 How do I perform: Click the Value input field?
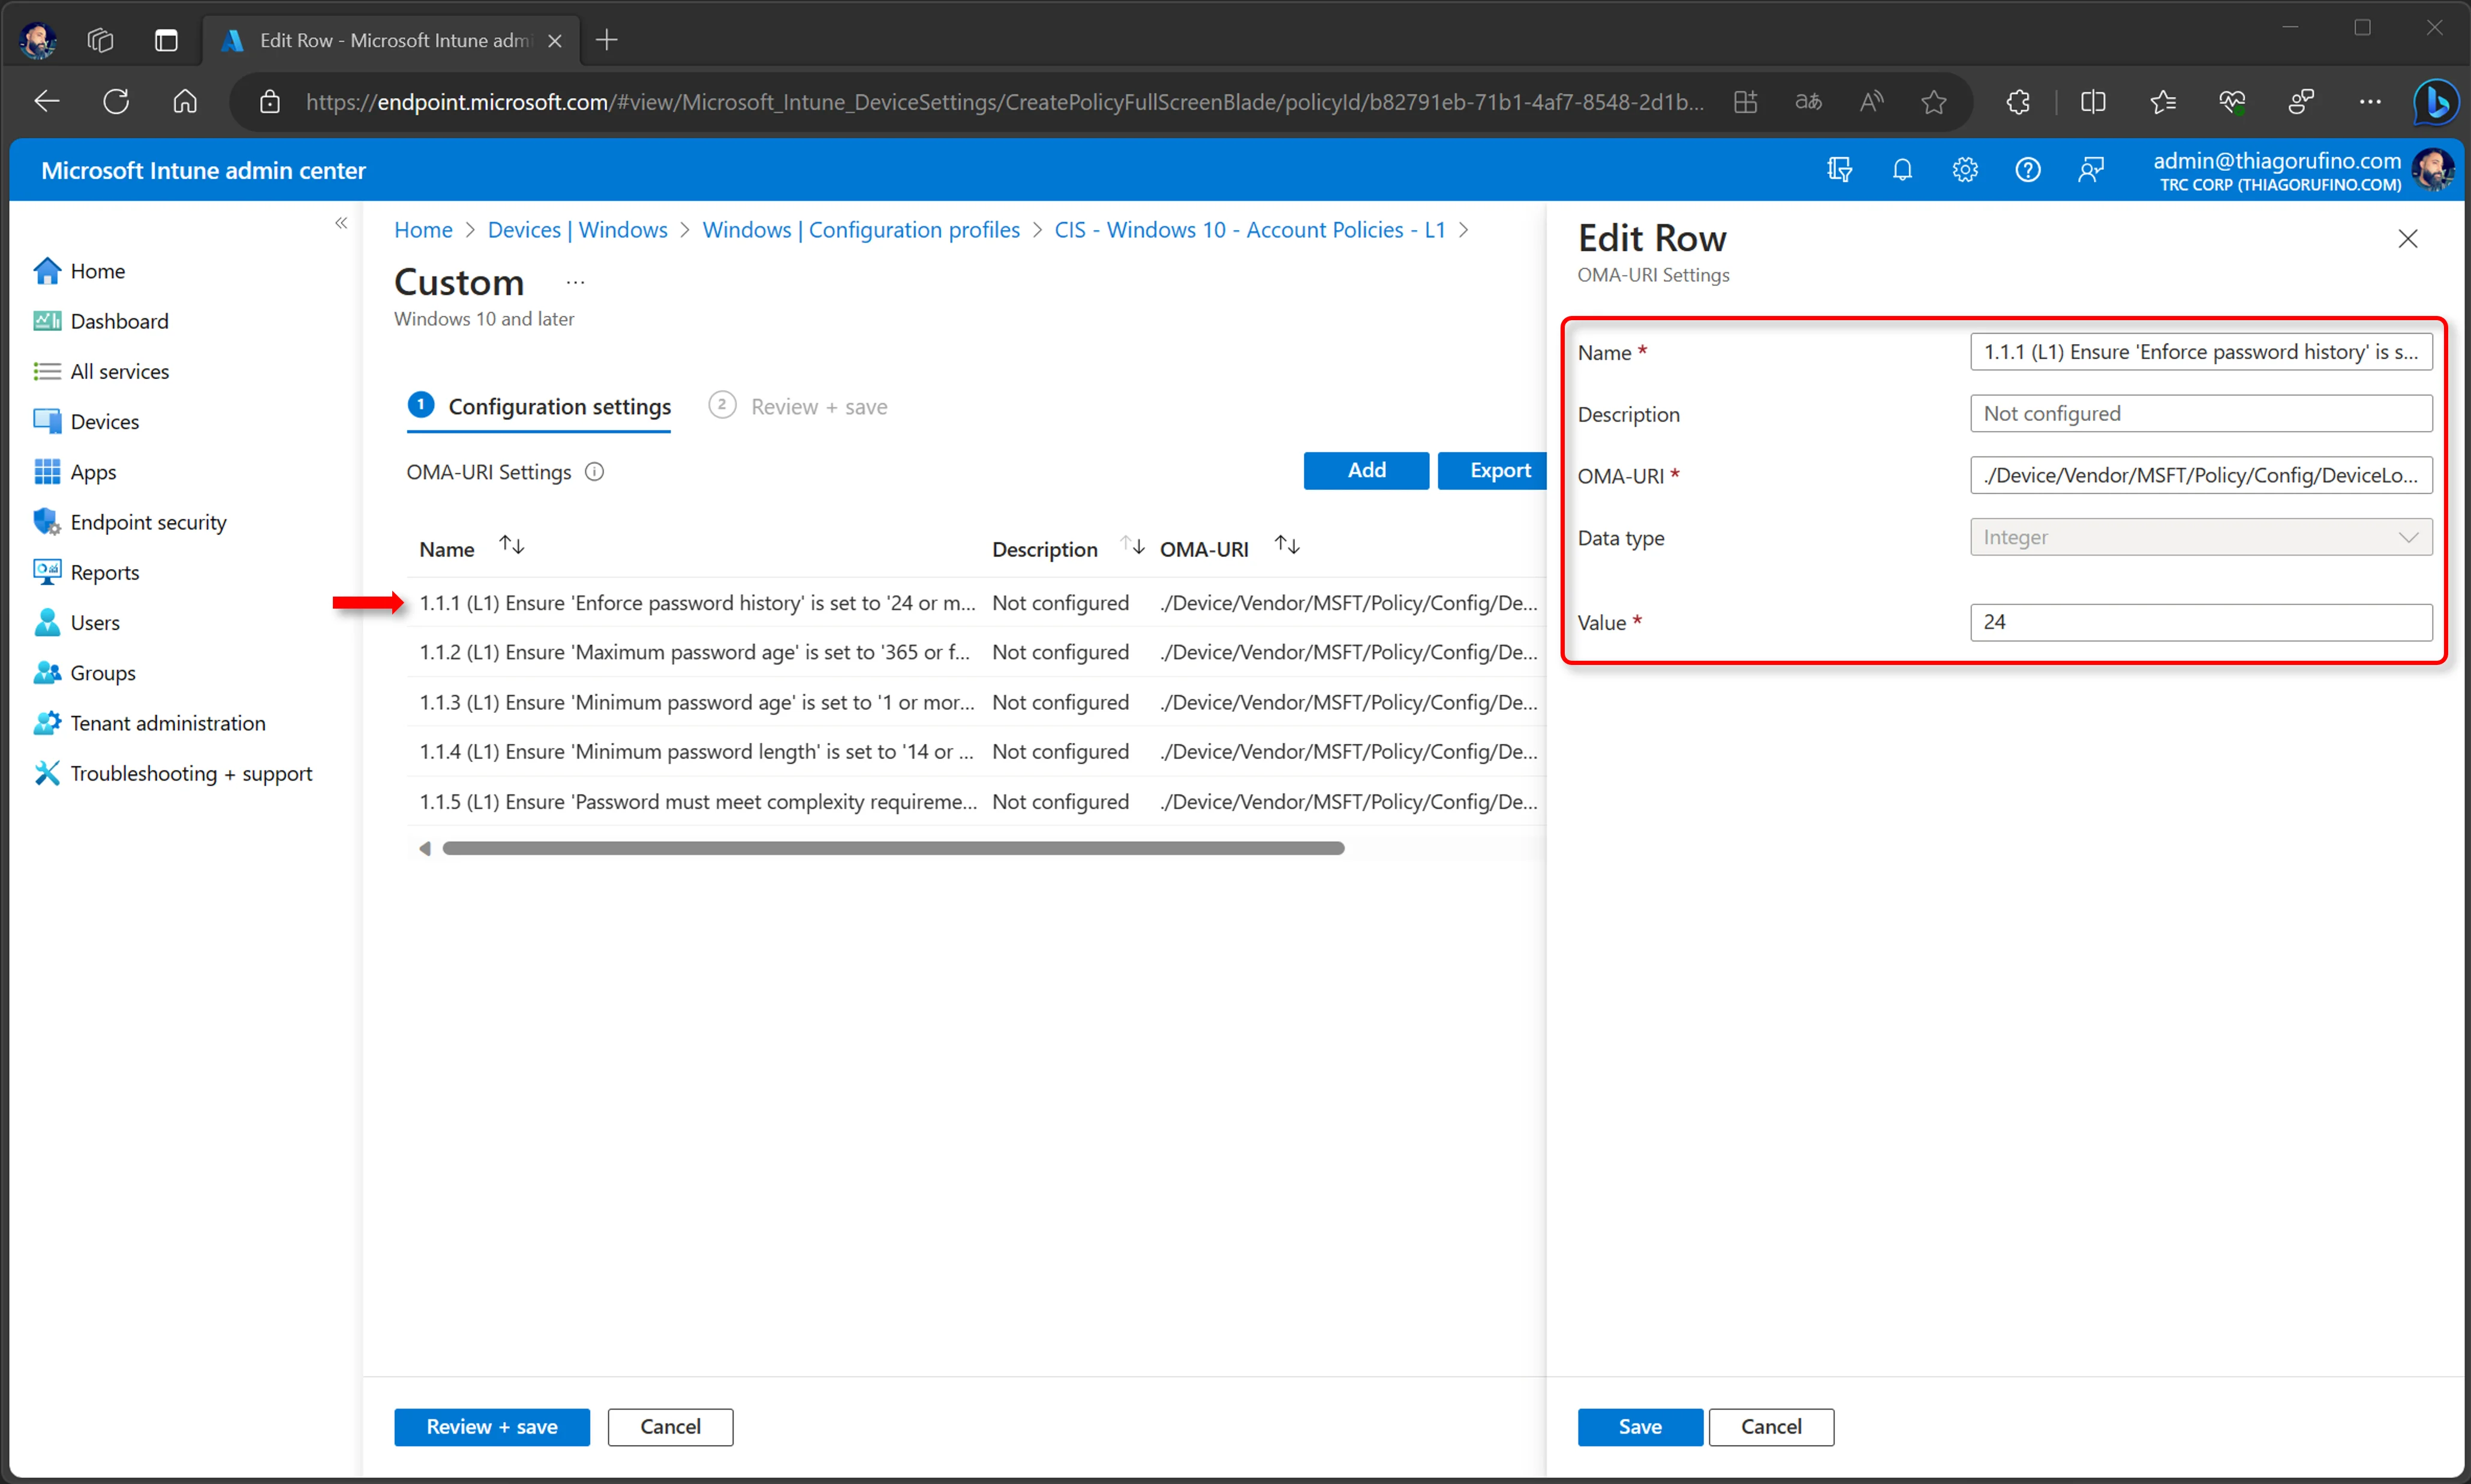click(2200, 622)
